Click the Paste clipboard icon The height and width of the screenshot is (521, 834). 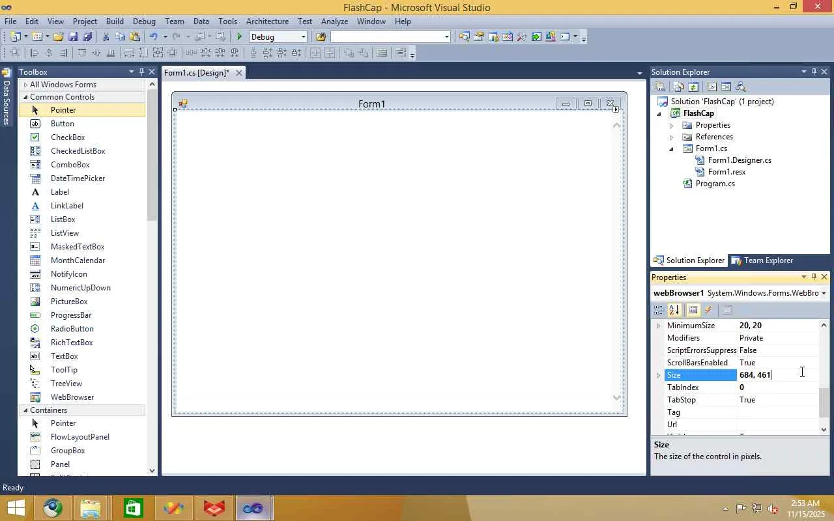(135, 37)
